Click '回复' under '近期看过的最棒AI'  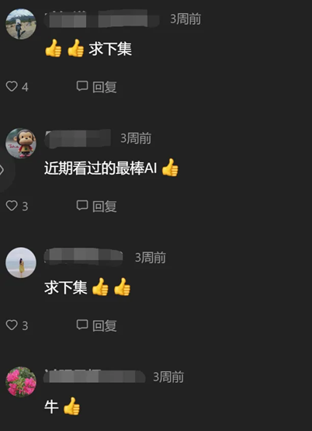[104, 206]
